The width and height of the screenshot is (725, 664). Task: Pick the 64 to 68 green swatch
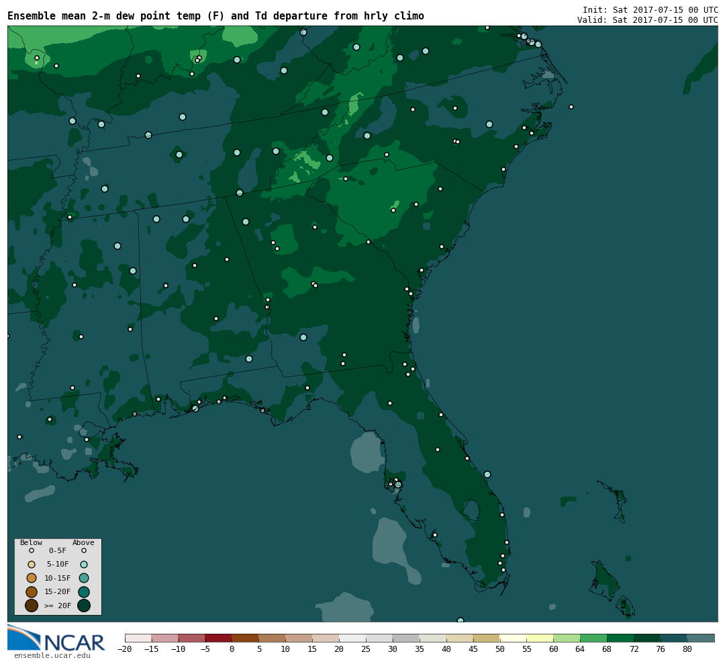tap(594, 638)
